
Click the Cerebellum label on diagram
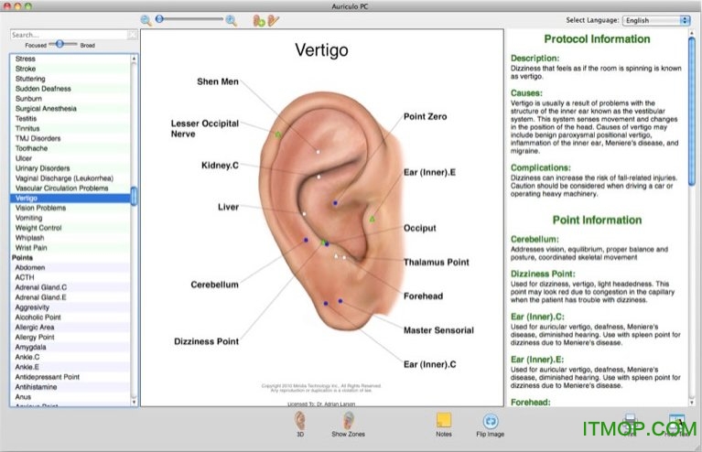point(214,285)
